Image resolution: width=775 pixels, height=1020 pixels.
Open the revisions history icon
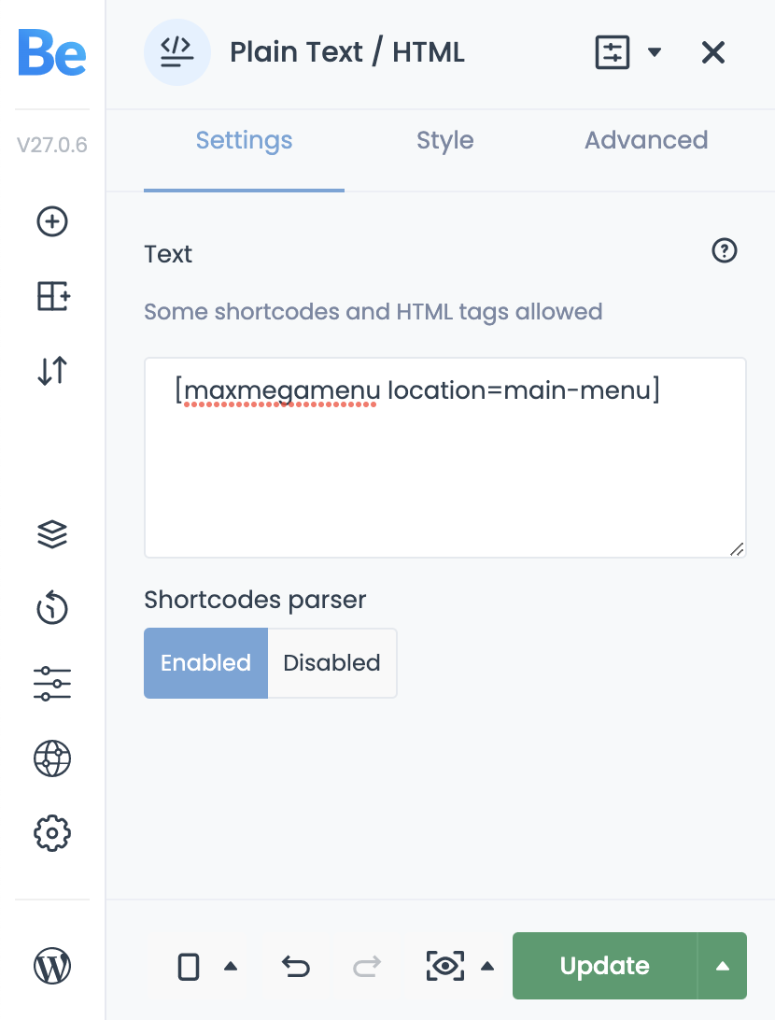(x=52, y=608)
